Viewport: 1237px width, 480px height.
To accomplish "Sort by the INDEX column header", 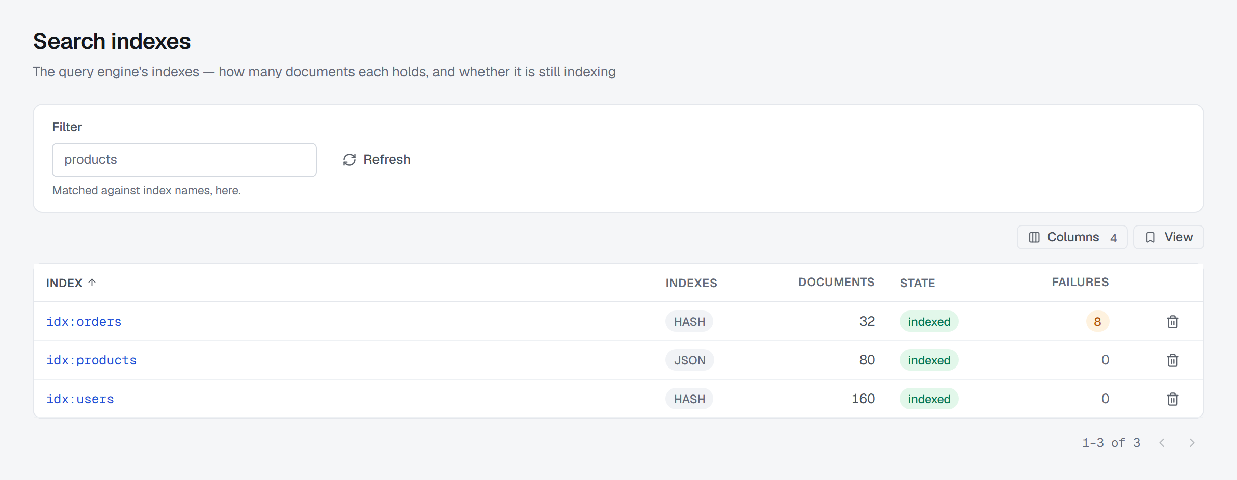I will pyautogui.click(x=71, y=283).
